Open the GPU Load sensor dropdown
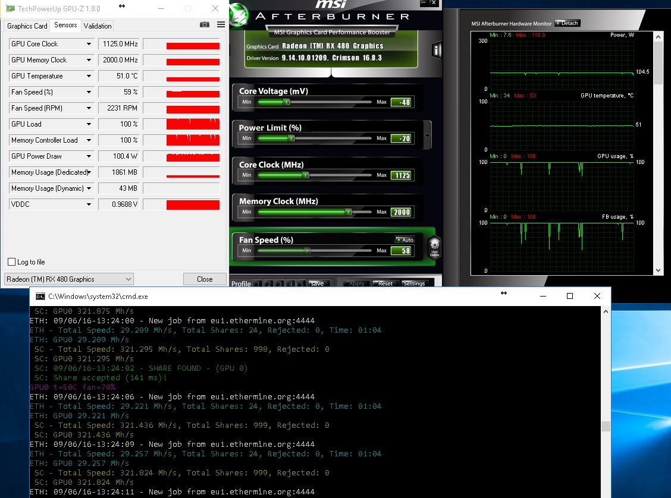 pos(89,124)
